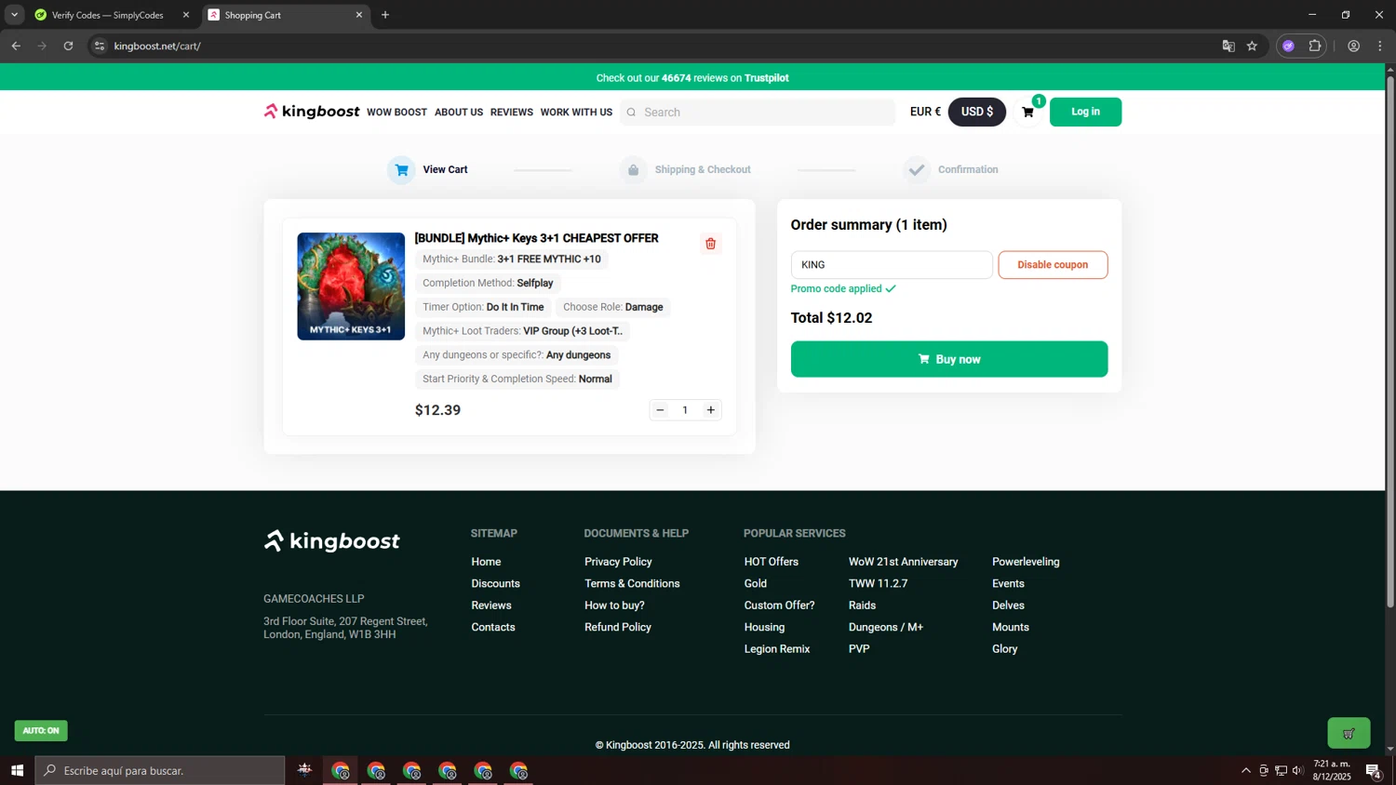The image size is (1396, 785).
Task: Open WORK WITH US menu item
Action: click(576, 113)
